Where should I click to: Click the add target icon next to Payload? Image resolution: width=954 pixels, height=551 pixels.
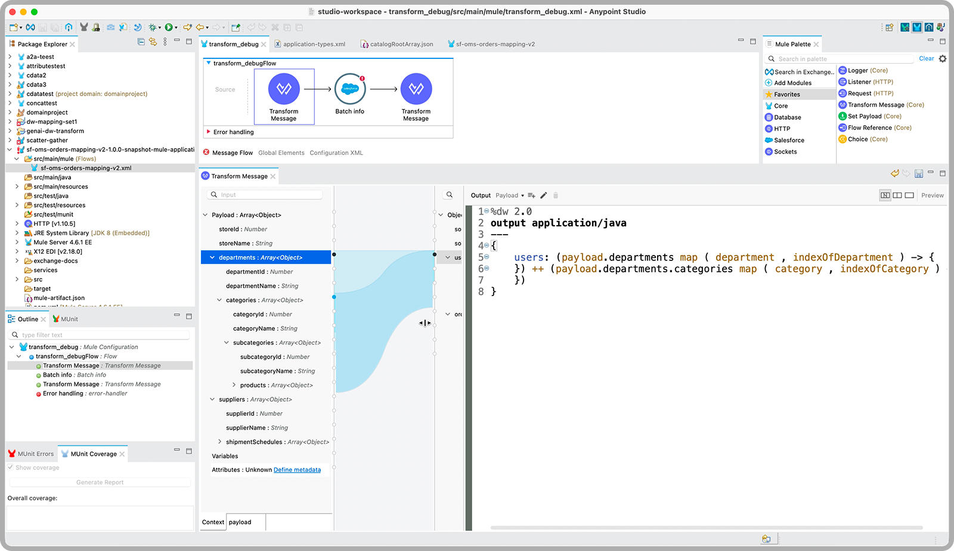pos(531,195)
